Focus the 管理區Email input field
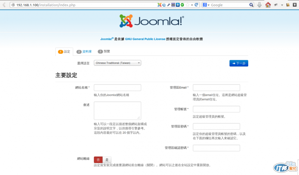The image size is (299, 175). [216, 88]
